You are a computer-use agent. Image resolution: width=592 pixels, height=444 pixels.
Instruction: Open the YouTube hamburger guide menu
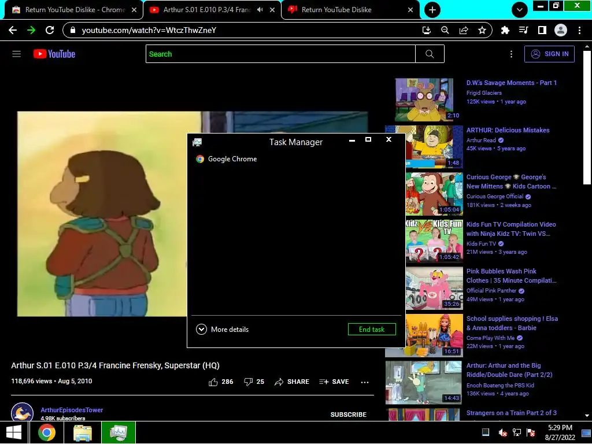tap(16, 54)
